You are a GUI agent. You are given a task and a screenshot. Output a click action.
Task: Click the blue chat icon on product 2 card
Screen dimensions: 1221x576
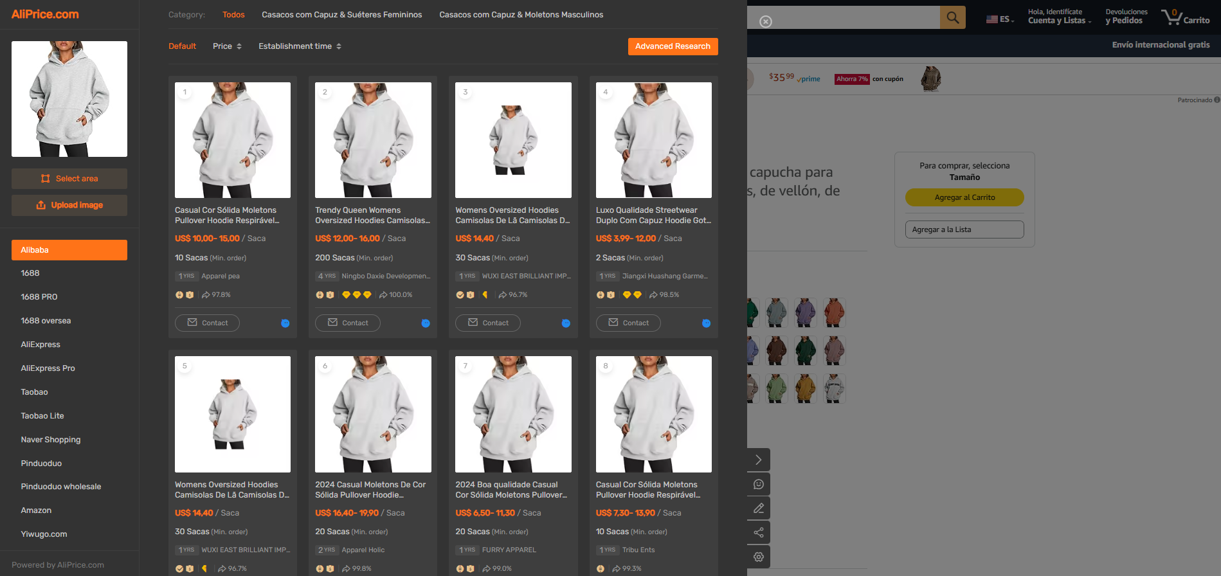(426, 323)
